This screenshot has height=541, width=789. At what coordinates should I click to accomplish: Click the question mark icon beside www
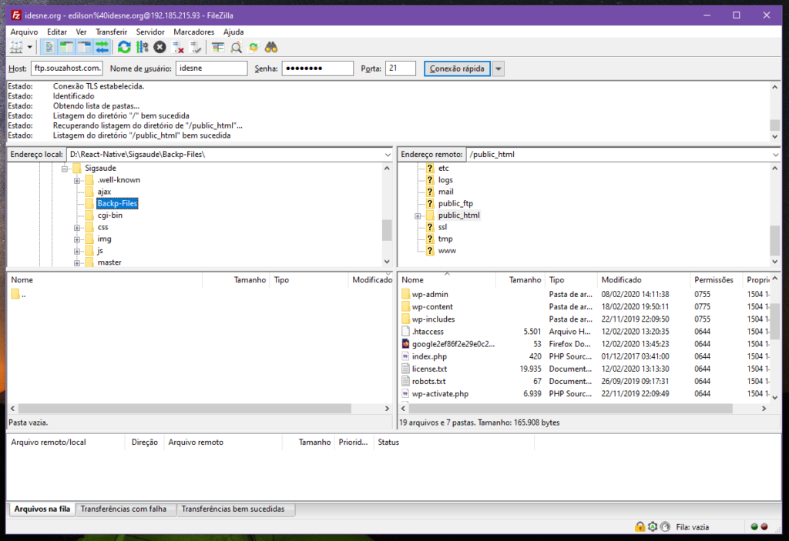coord(430,250)
